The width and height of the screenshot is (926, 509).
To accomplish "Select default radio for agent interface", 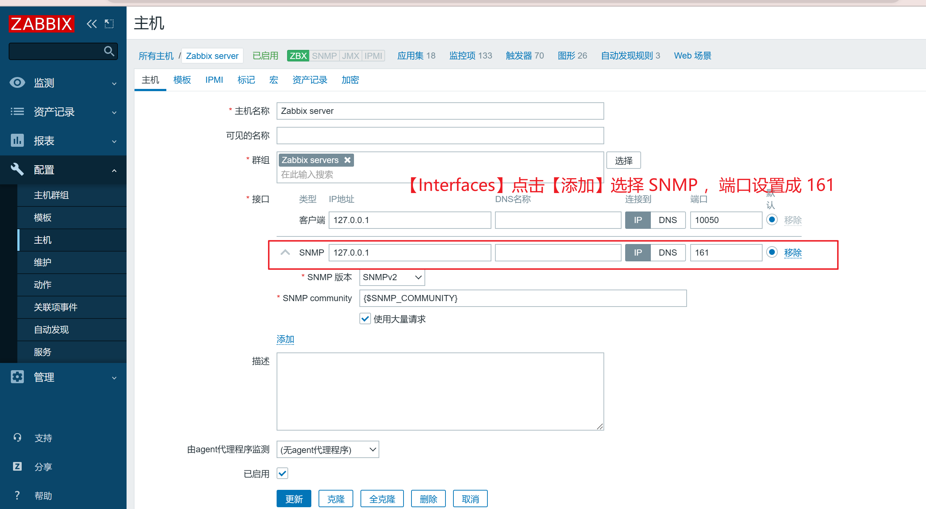I will [772, 219].
